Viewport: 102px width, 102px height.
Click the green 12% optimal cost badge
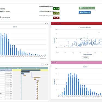click(56, 8)
